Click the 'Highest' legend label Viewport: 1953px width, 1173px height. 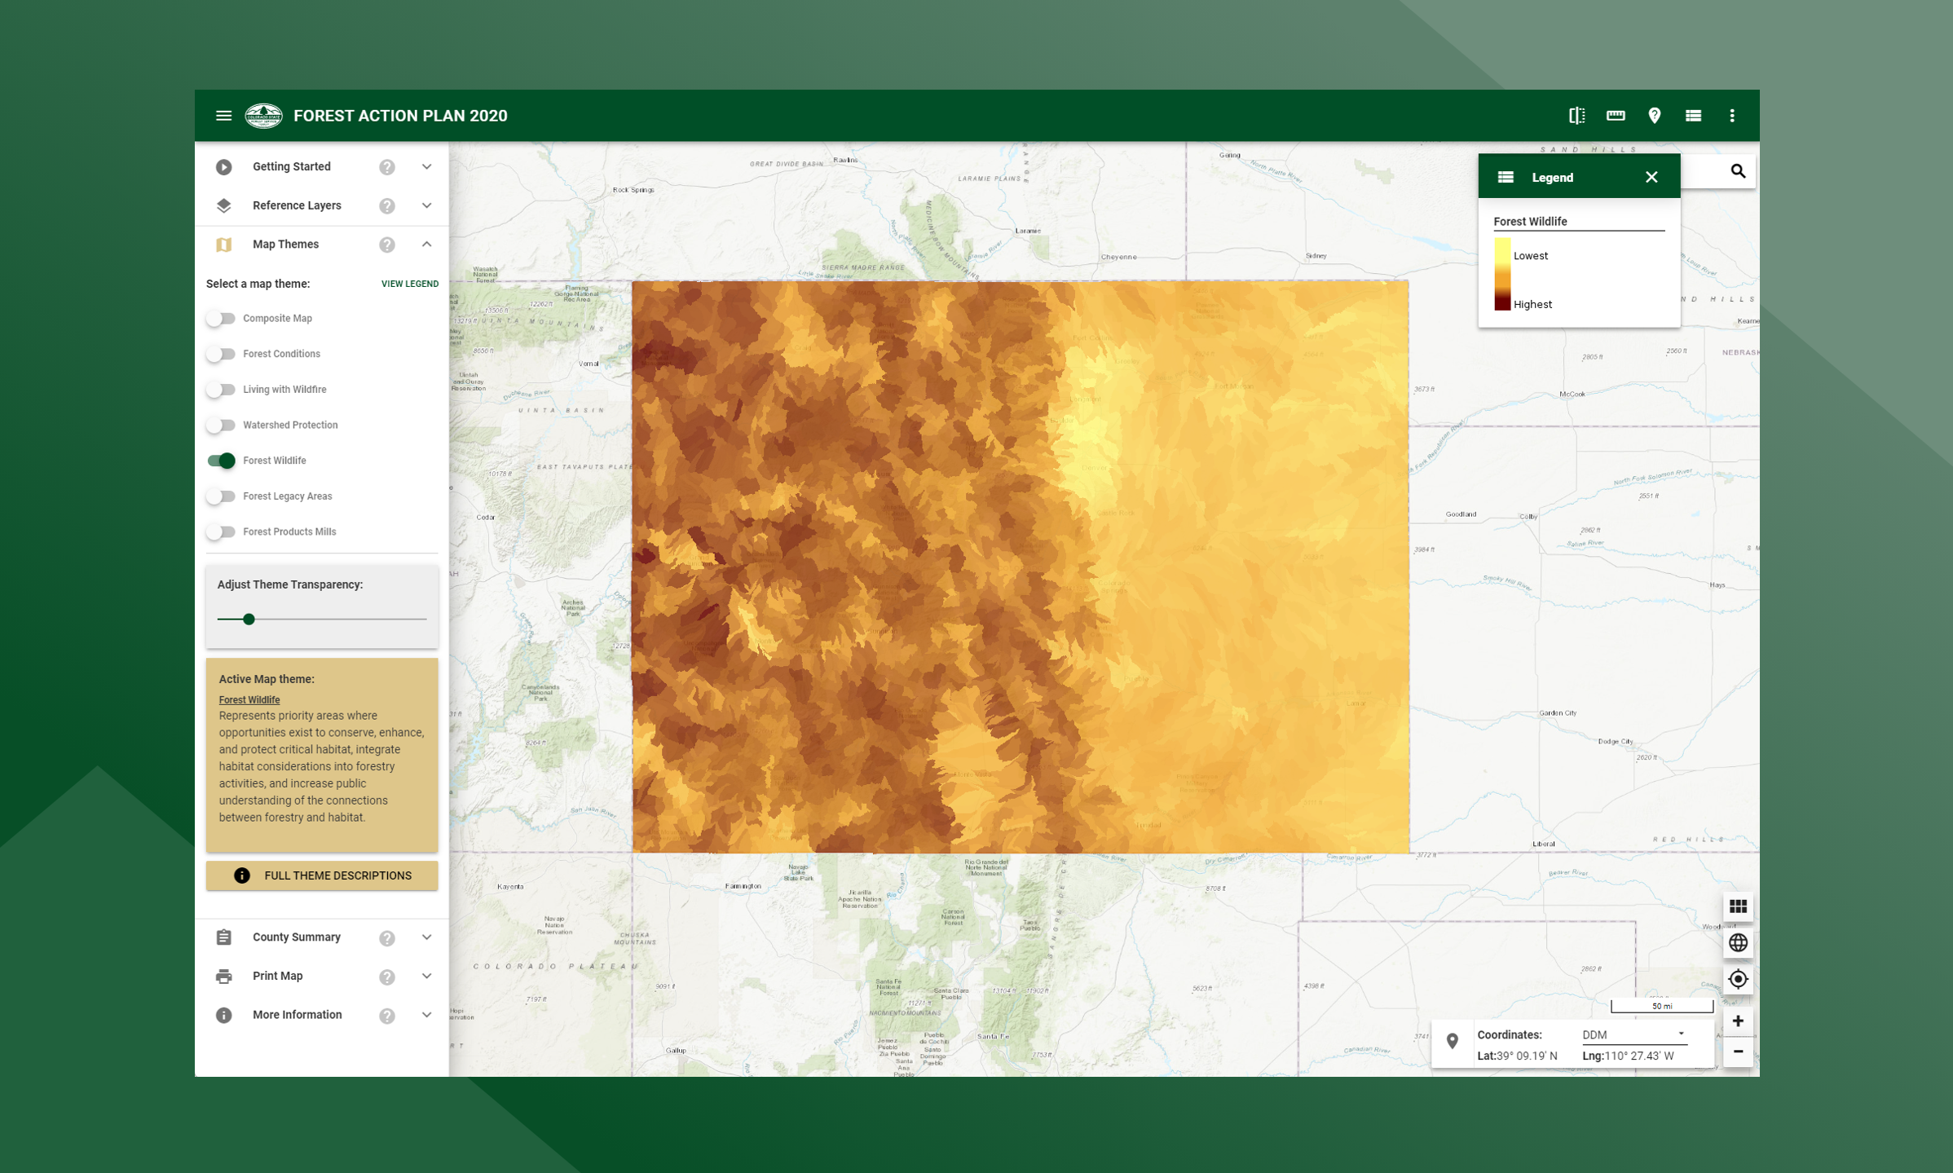[x=1532, y=304]
